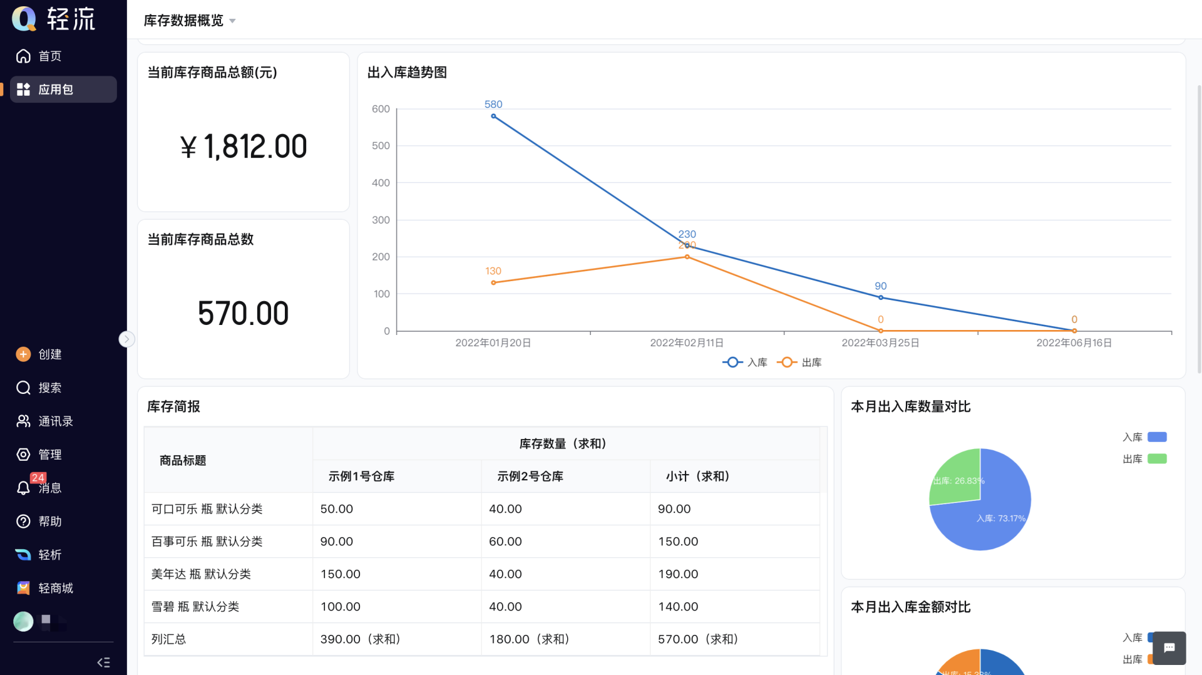Open the 管理 settings icon
This screenshot has width=1202, height=675.
pyautogui.click(x=23, y=455)
